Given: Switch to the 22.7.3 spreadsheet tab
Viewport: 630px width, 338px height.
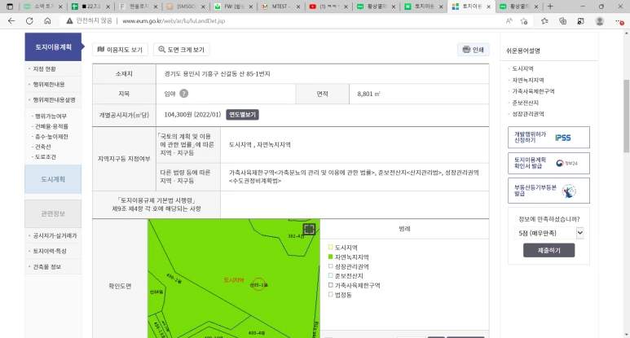Looking at the screenshot, I should click(89, 7).
